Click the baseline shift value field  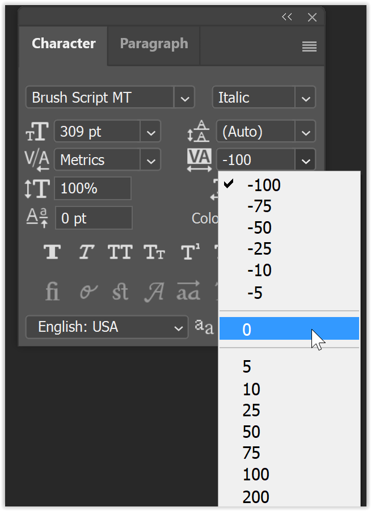pos(94,218)
